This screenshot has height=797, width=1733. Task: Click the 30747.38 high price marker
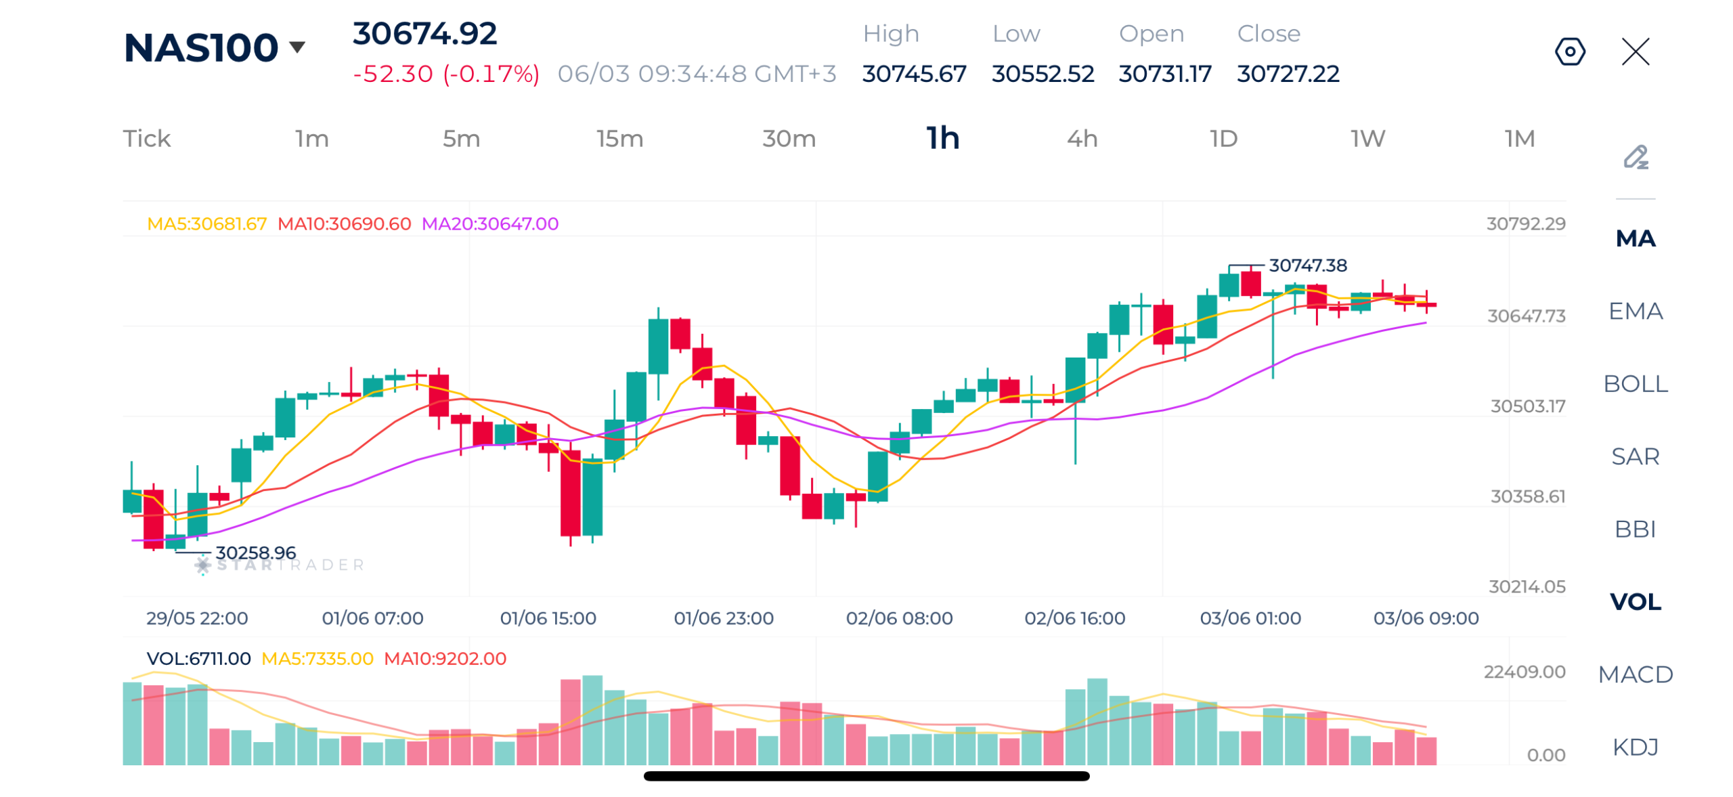[x=1307, y=265]
